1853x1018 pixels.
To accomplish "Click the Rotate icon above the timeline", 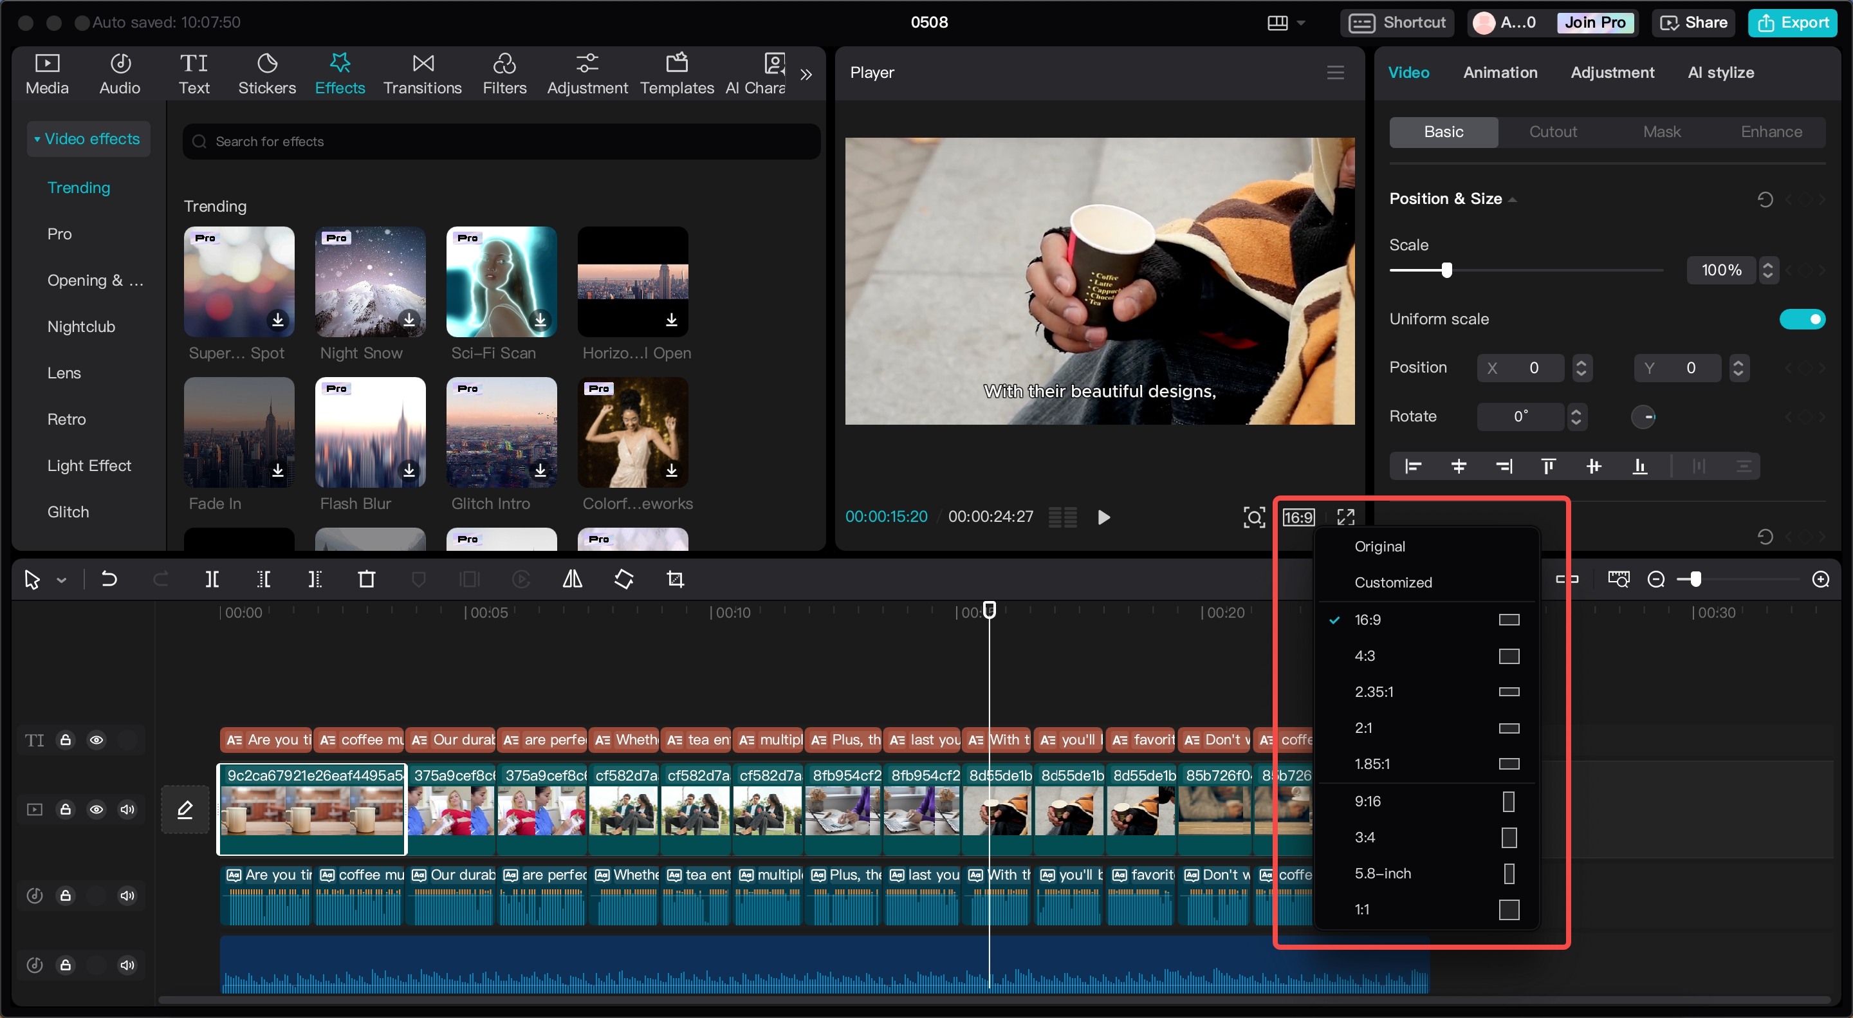I will tap(623, 579).
